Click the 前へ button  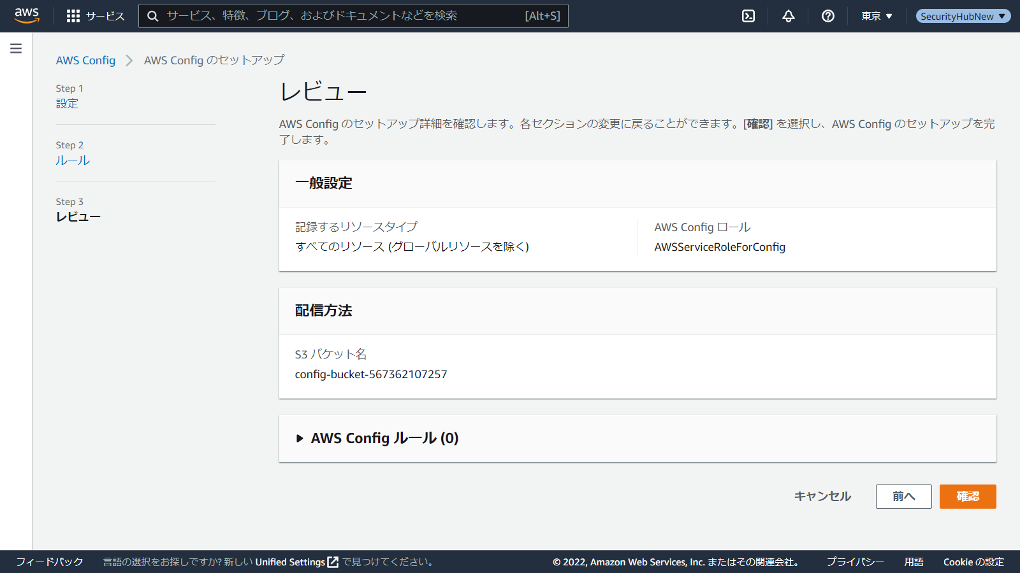coord(903,497)
